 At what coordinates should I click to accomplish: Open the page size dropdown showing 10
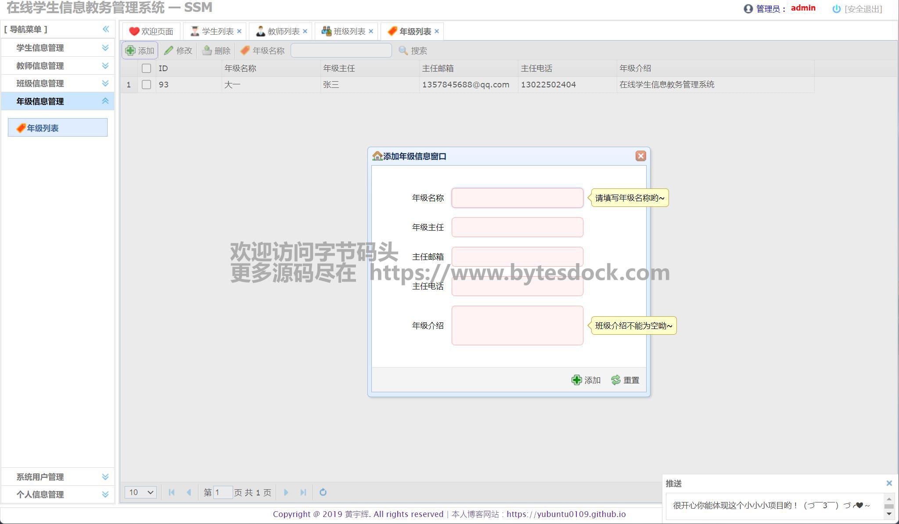coord(140,492)
